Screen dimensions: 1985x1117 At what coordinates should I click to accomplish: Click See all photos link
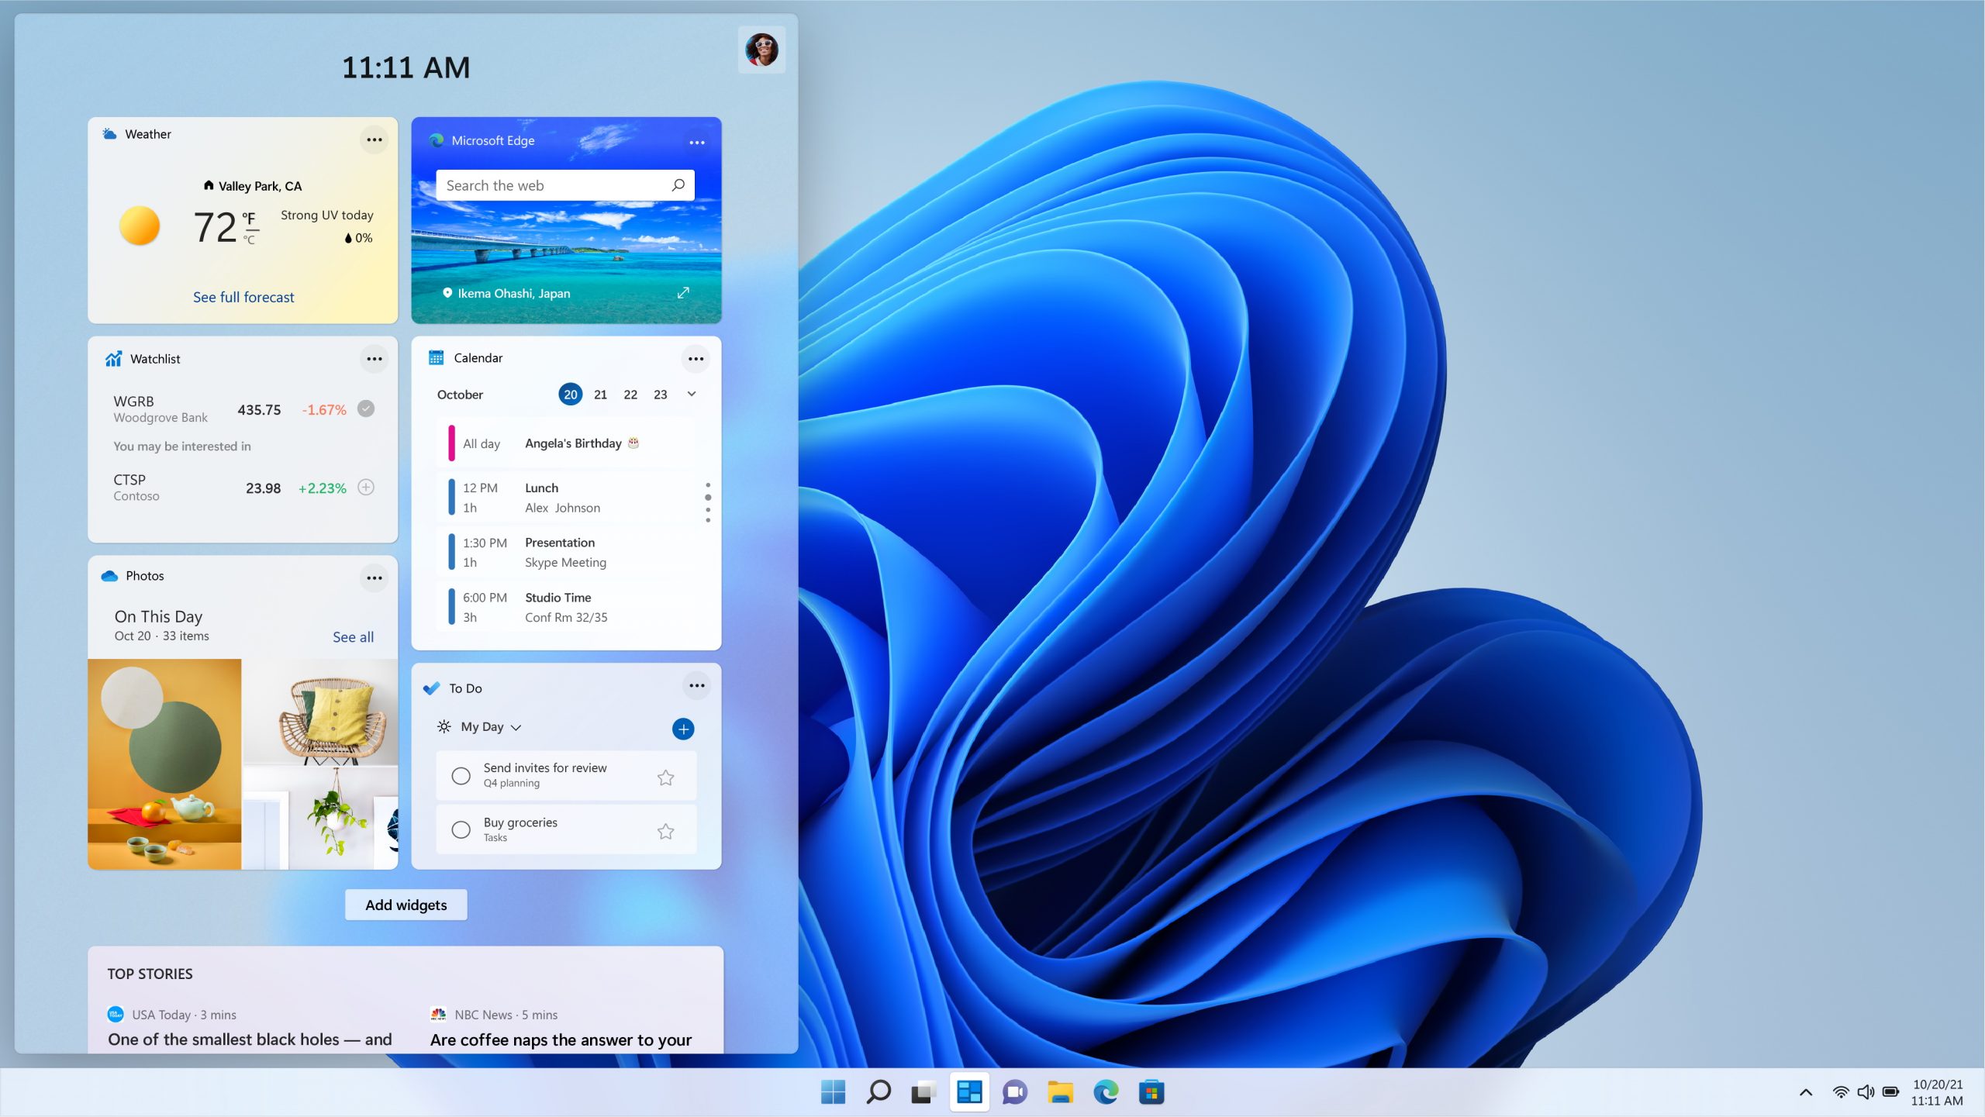coord(352,636)
